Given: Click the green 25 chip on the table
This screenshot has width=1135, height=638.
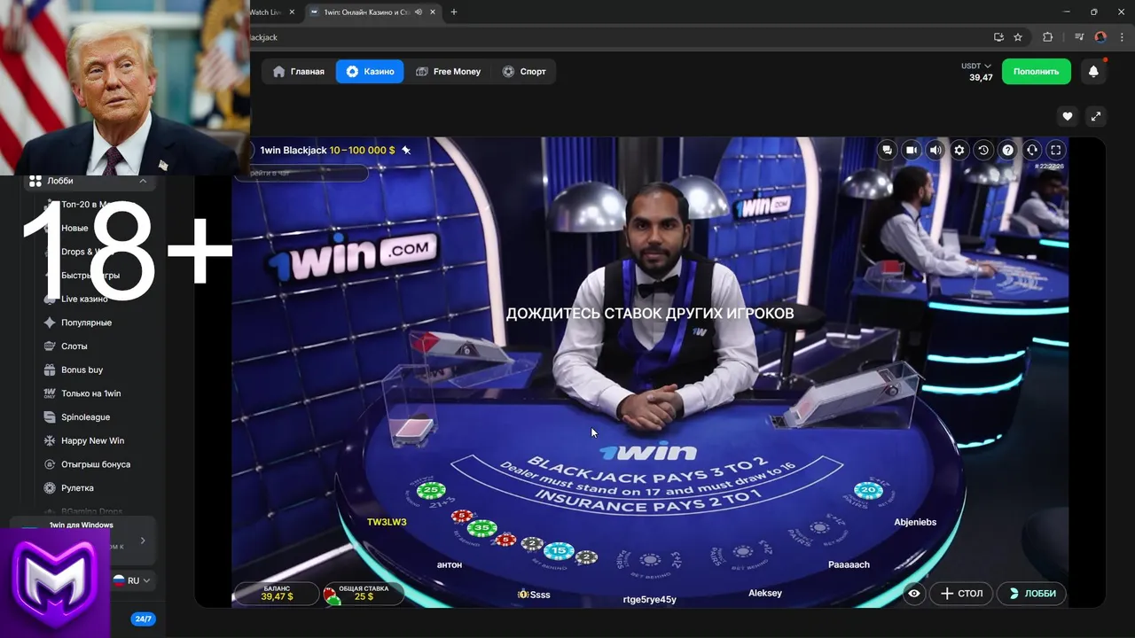Looking at the screenshot, I should (431, 490).
